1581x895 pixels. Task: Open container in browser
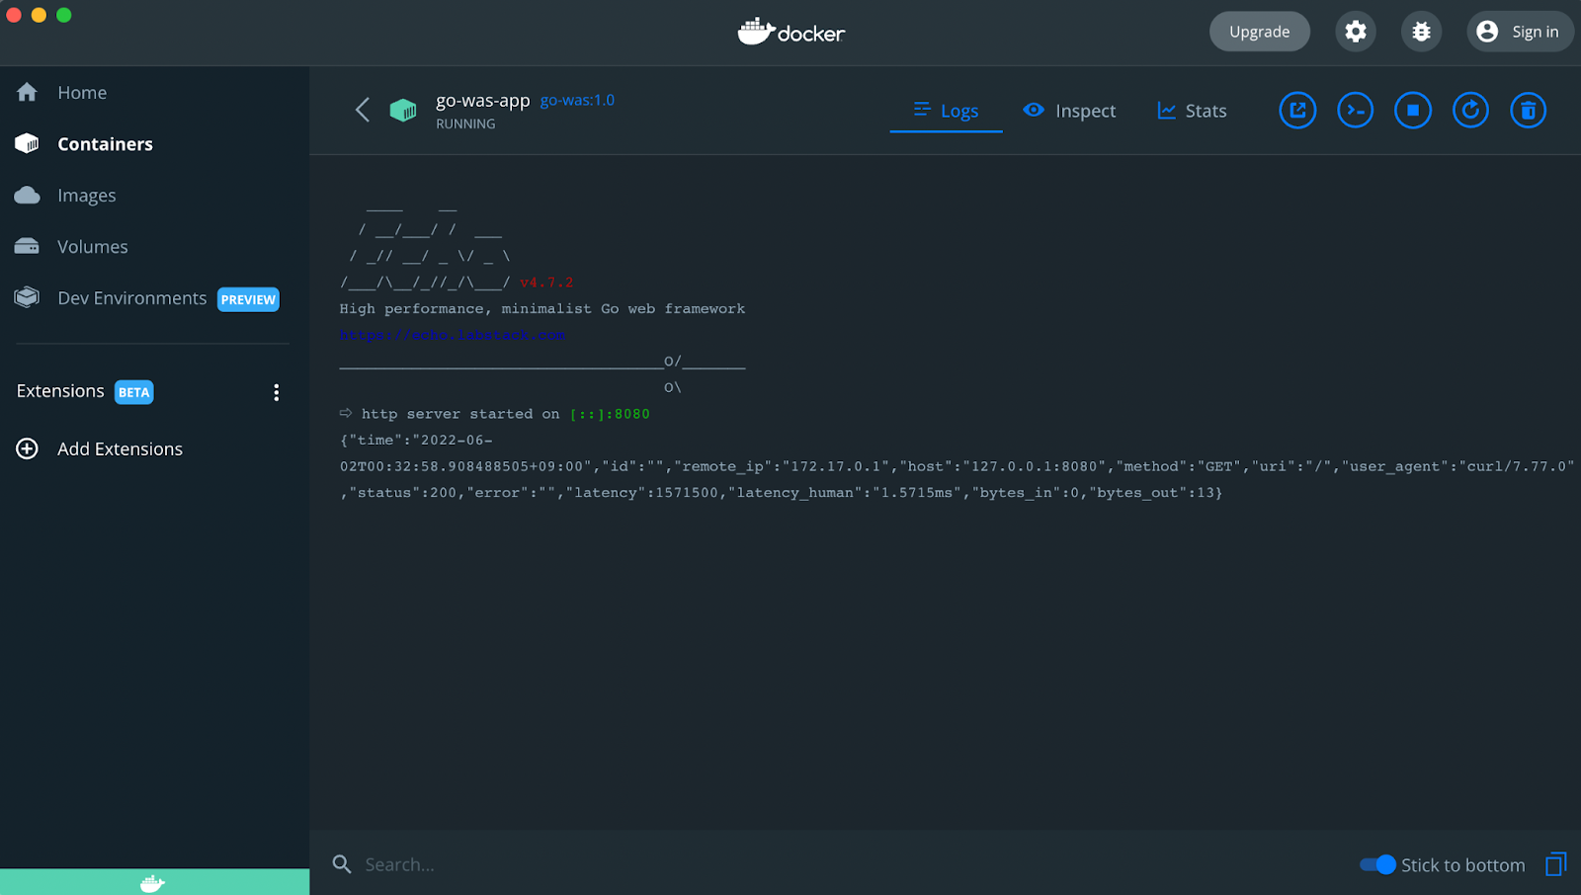1297,110
